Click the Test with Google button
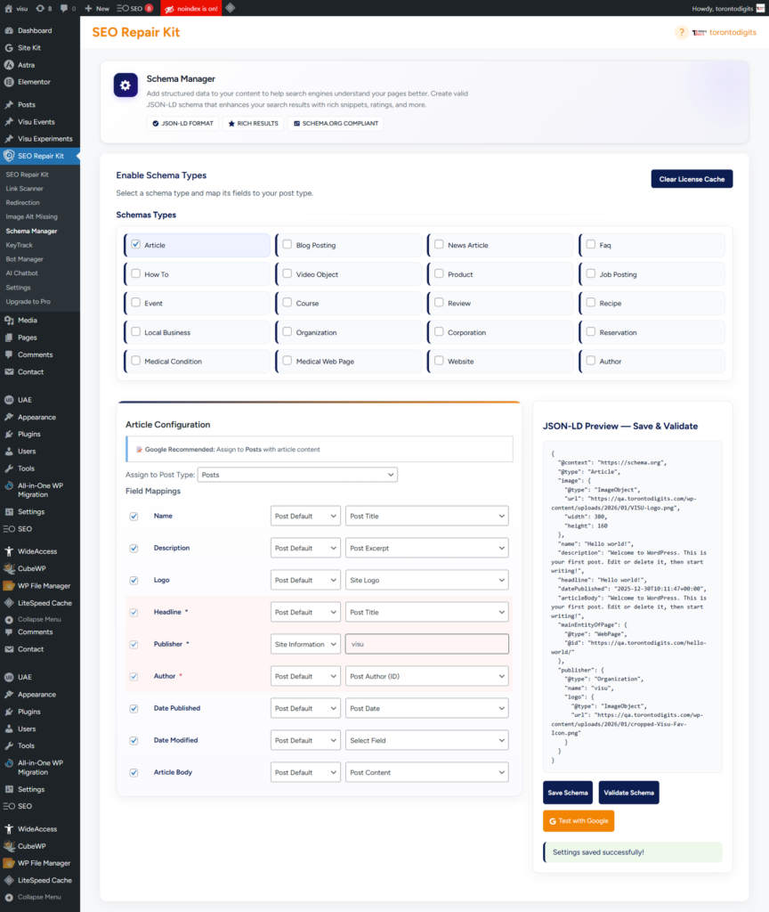769x912 pixels. pos(579,820)
